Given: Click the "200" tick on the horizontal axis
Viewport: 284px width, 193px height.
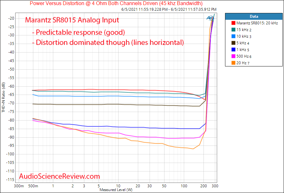Looking at the screenshot, I should tap(203, 186).
